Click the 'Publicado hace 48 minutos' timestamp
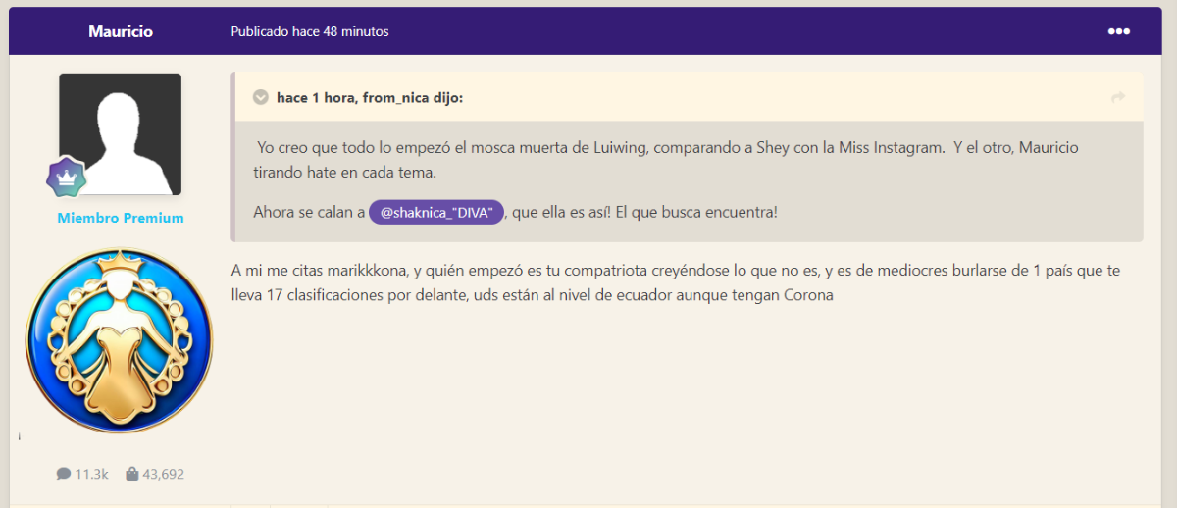This screenshot has height=508, width=1177. click(x=310, y=31)
